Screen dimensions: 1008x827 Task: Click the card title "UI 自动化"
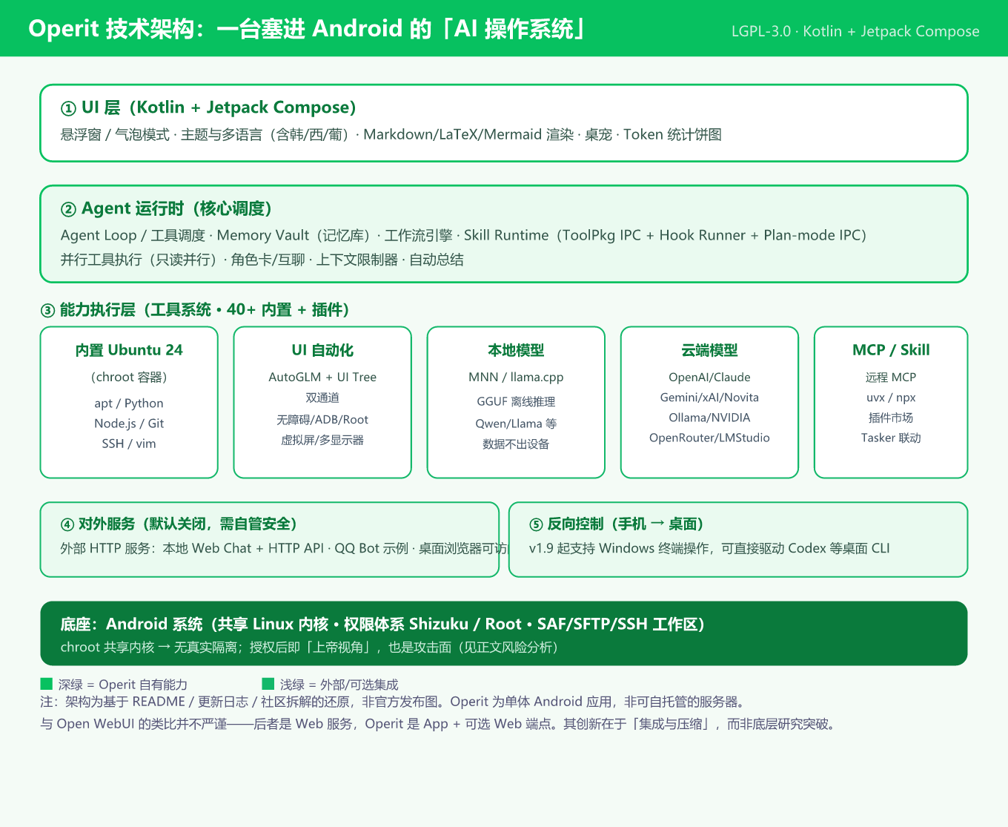coord(322,350)
